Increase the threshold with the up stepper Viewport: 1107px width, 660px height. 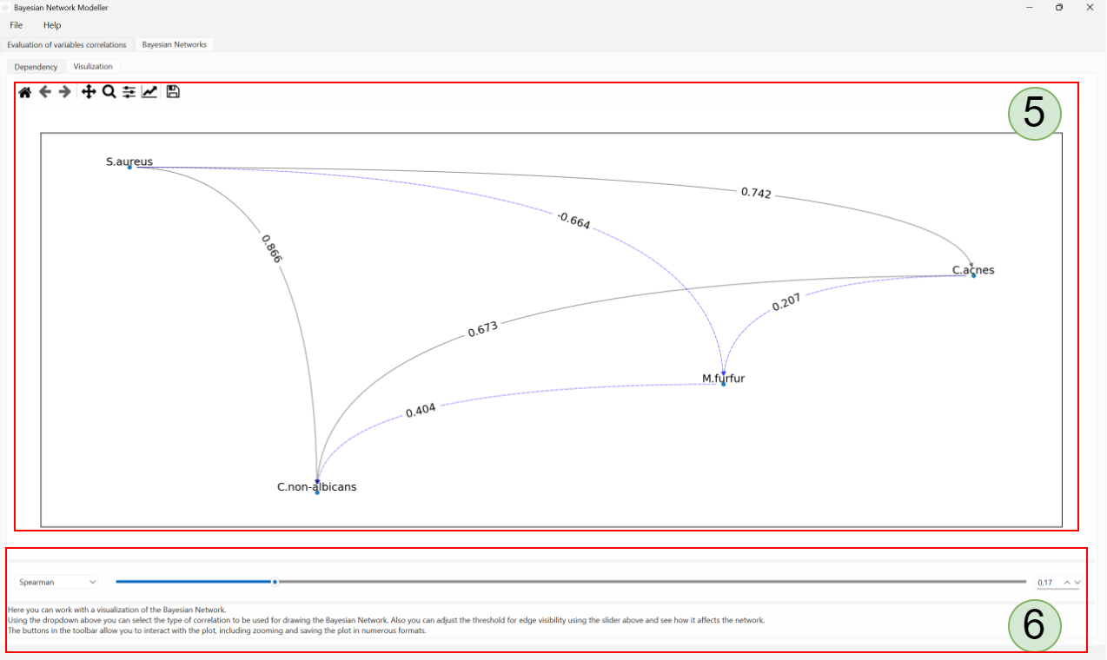(1067, 582)
